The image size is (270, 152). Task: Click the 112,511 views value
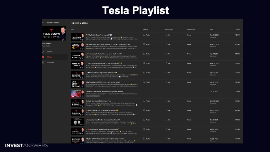click(x=237, y=35)
